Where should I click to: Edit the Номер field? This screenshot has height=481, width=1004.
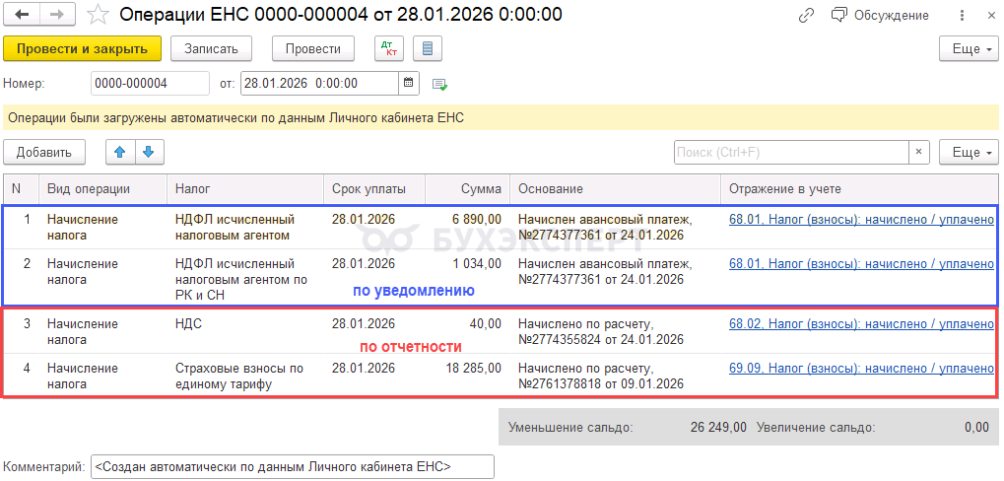(x=150, y=83)
